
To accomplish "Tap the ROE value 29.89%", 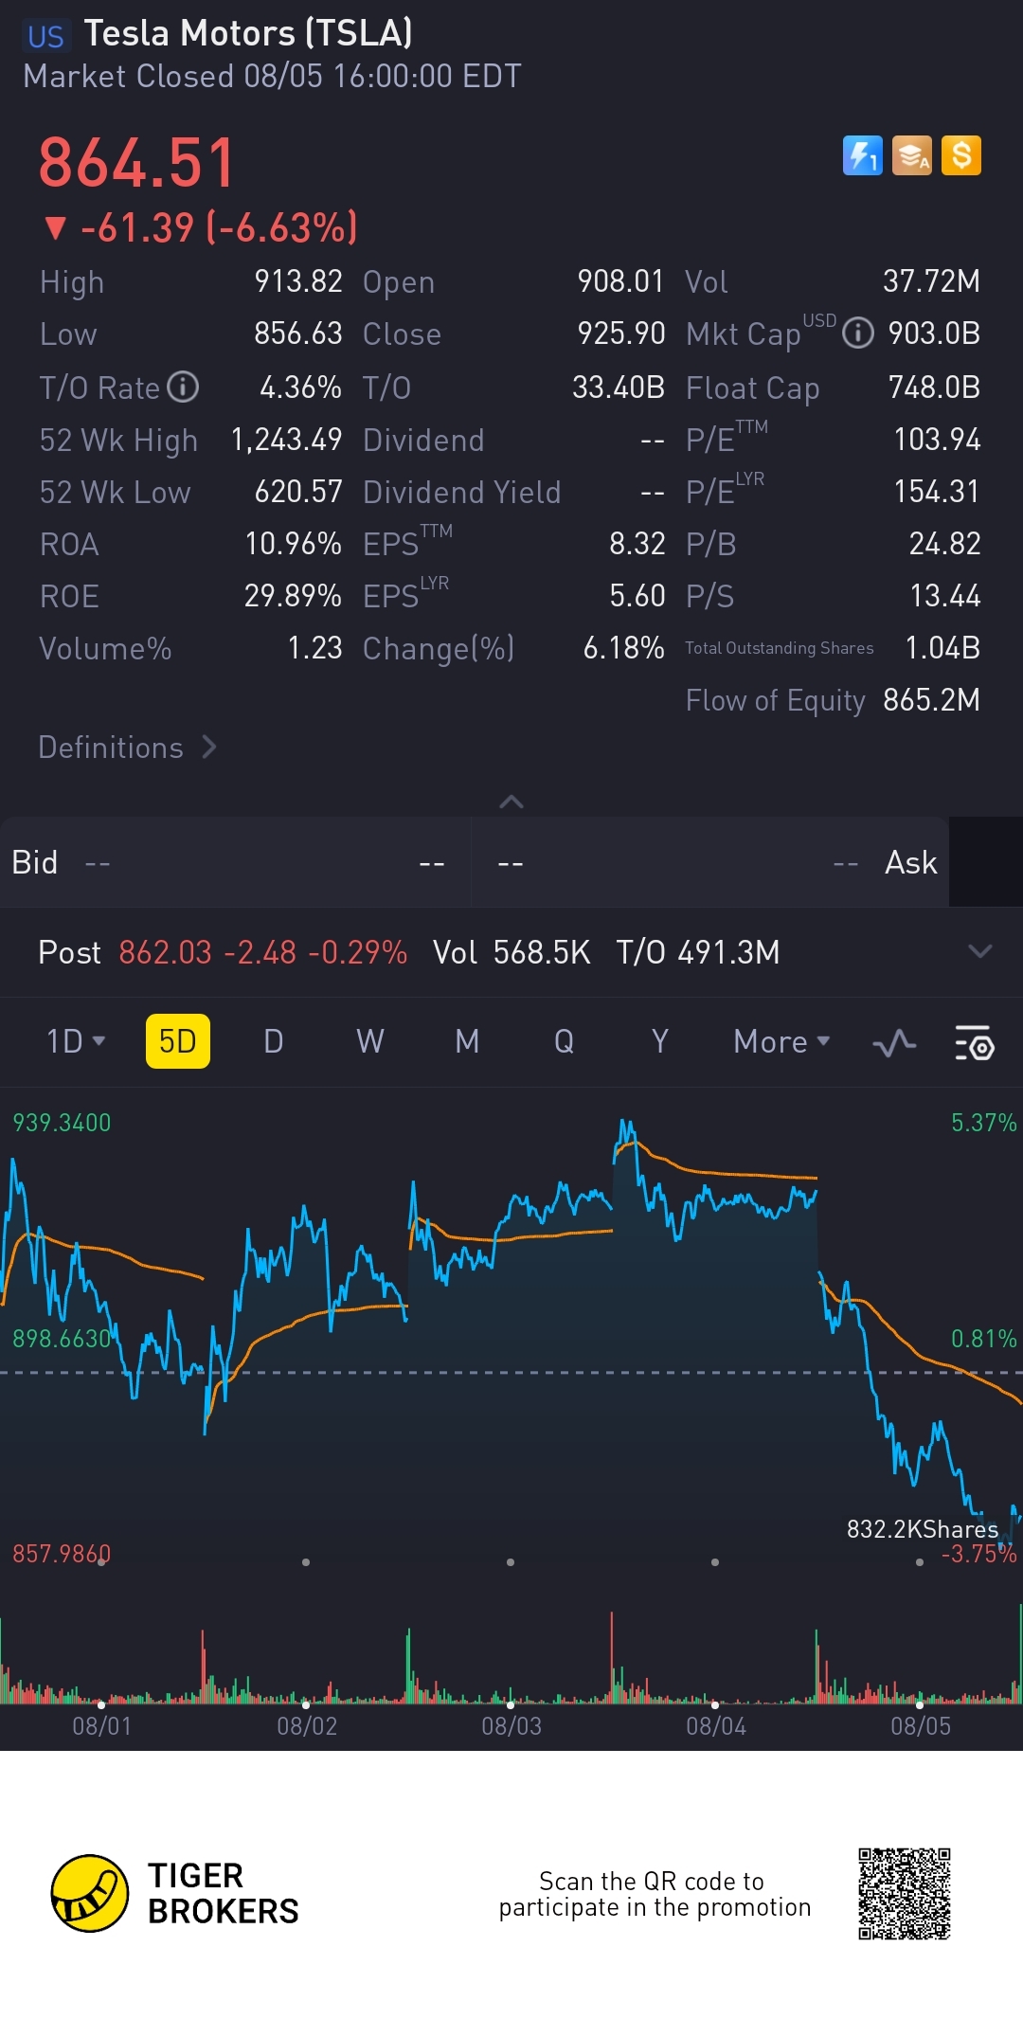I will pos(294,596).
